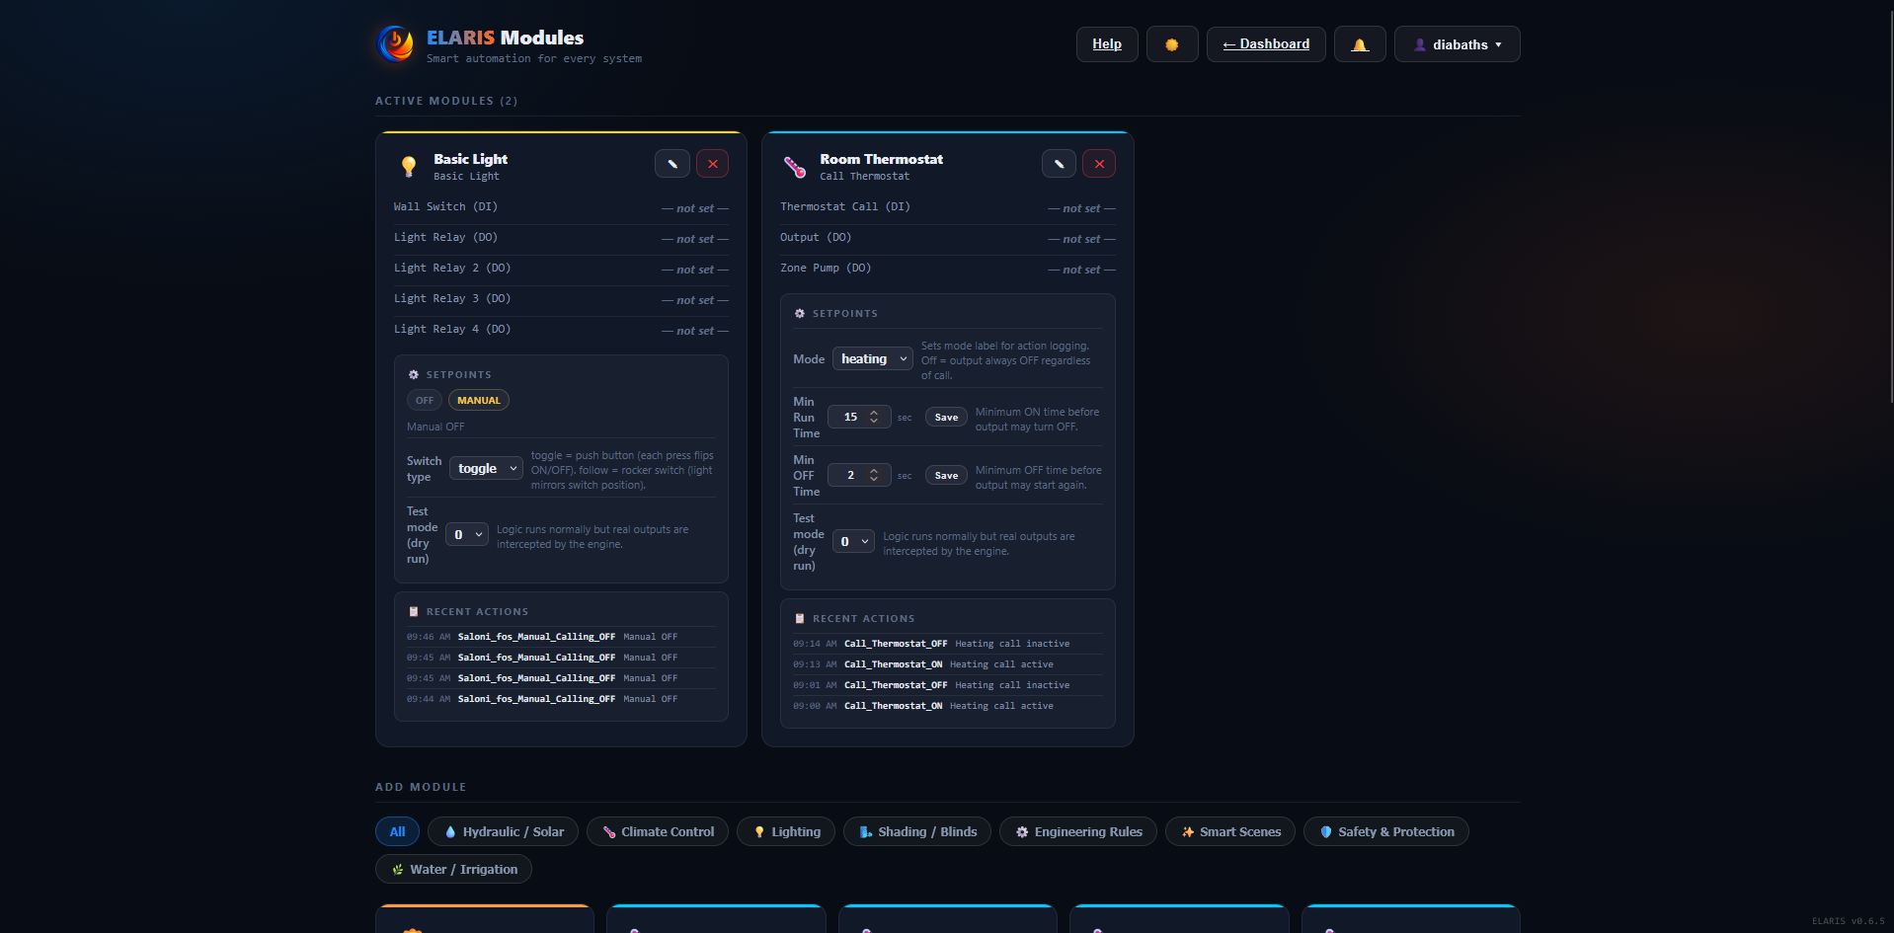Save the Min Run Time value

pyautogui.click(x=946, y=418)
